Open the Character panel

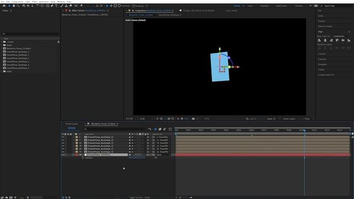pos(322,59)
